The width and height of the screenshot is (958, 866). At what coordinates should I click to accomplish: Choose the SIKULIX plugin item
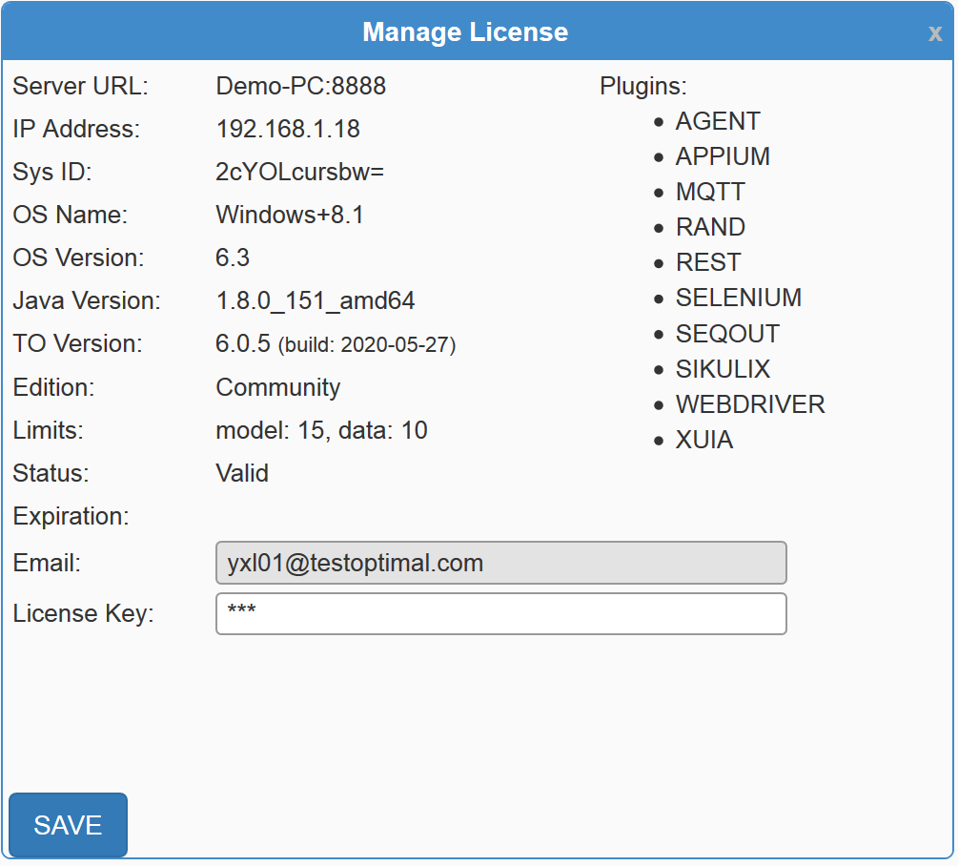tap(723, 369)
